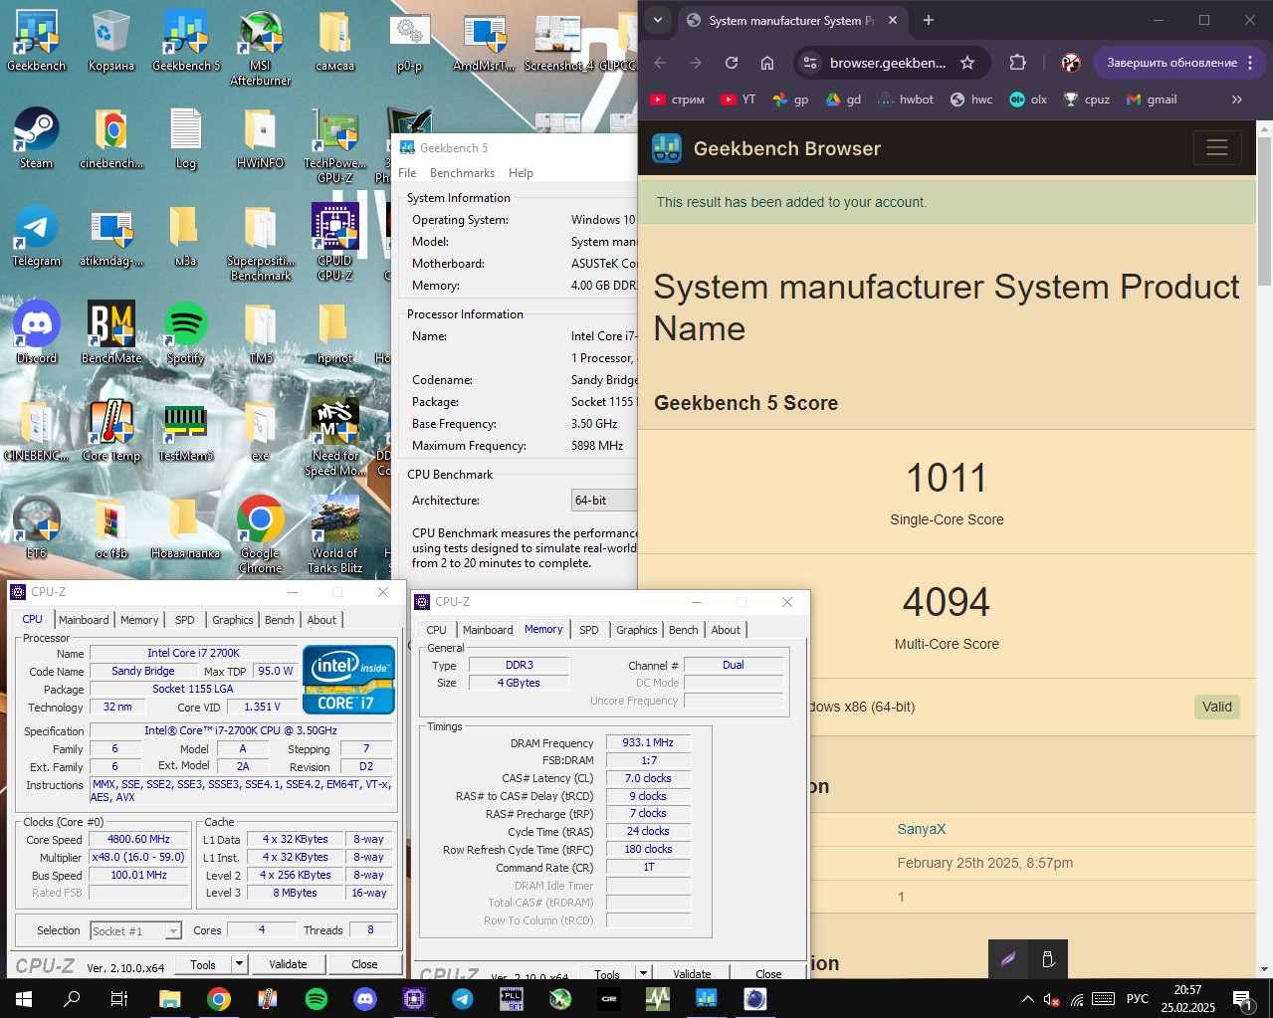This screenshot has width=1273, height=1018.
Task: Open the Discord desktop shortcut
Action: (37, 332)
